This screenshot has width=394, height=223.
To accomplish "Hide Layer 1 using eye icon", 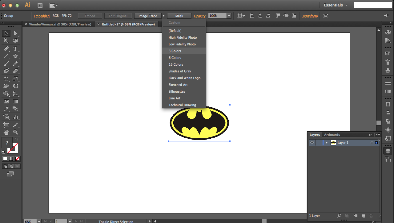I will (312, 143).
